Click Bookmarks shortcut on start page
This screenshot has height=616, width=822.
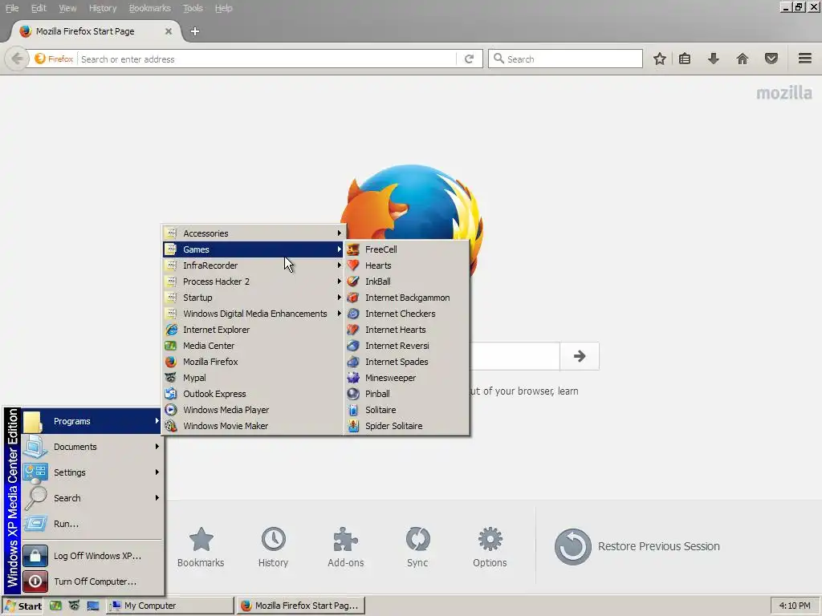(201, 547)
